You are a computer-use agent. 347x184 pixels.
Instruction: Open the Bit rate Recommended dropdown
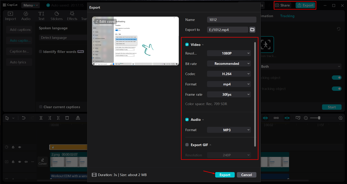point(229,64)
